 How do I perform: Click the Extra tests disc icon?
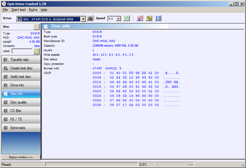coord(6,128)
